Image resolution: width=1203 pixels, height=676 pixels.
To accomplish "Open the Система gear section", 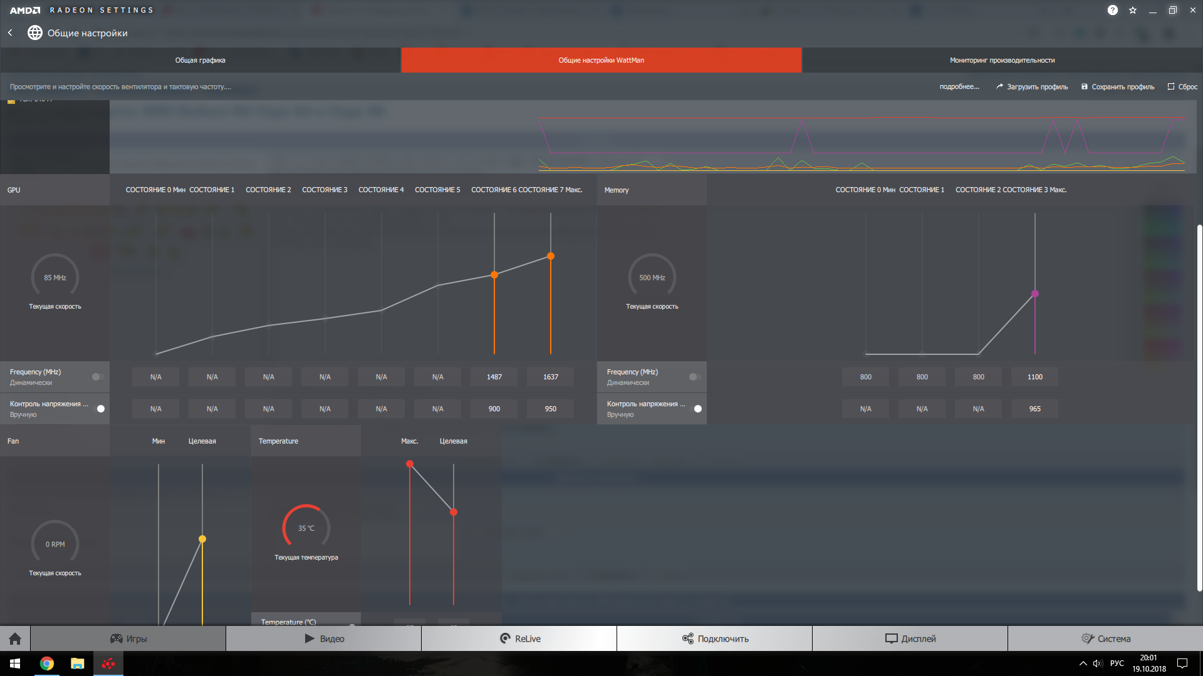I will pyautogui.click(x=1106, y=638).
